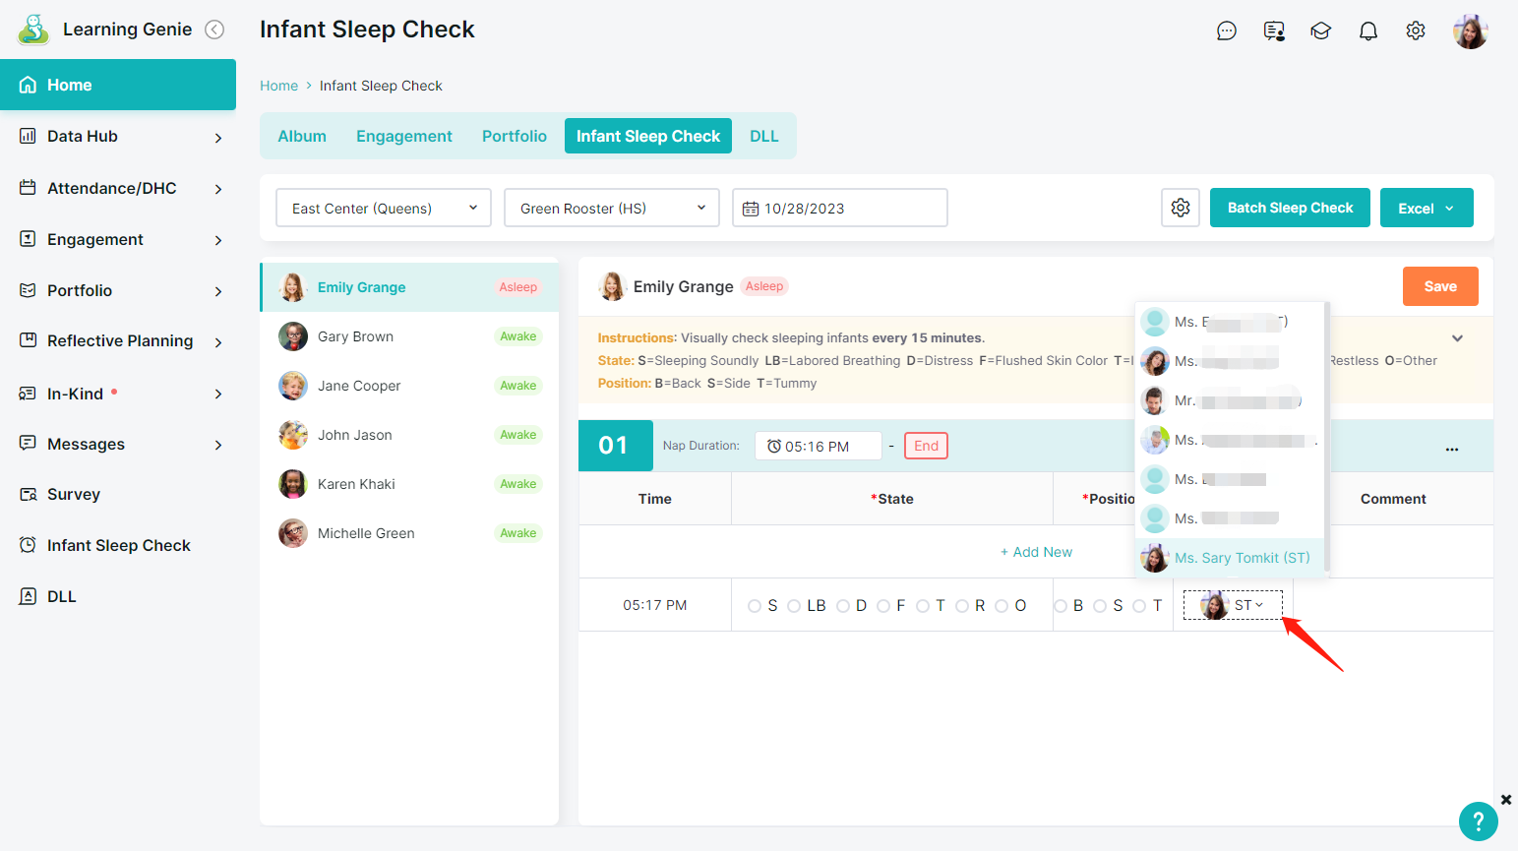Open the three-dots menu for nap 01
The height and width of the screenshot is (851, 1518).
coord(1451,447)
